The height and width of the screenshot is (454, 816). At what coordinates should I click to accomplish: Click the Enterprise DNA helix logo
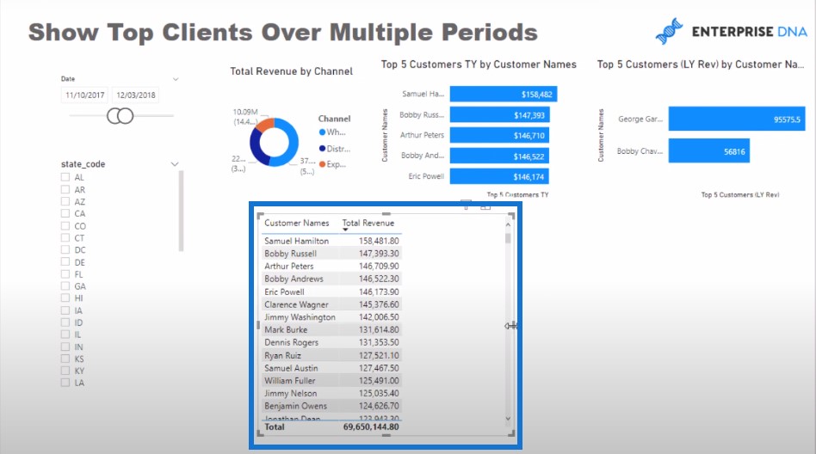pos(670,31)
